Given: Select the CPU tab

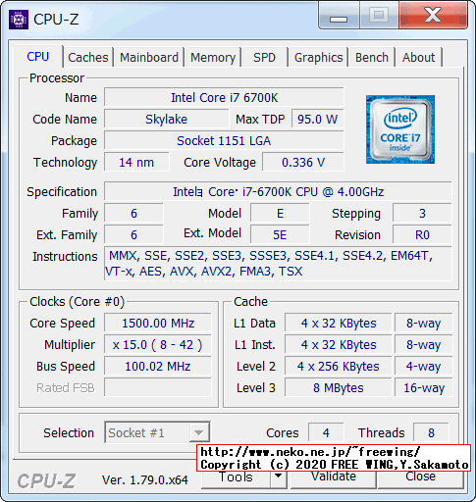Looking at the screenshot, I should pos(38,56).
